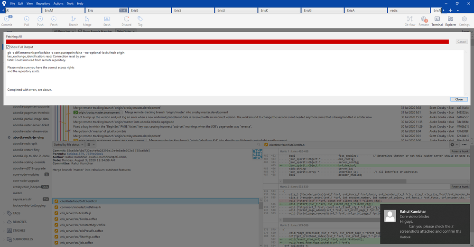Screen dimensions: 474x247
Task: Open Outlook notification from Rahul Kumbhar
Action: pyautogui.click(x=425, y=224)
